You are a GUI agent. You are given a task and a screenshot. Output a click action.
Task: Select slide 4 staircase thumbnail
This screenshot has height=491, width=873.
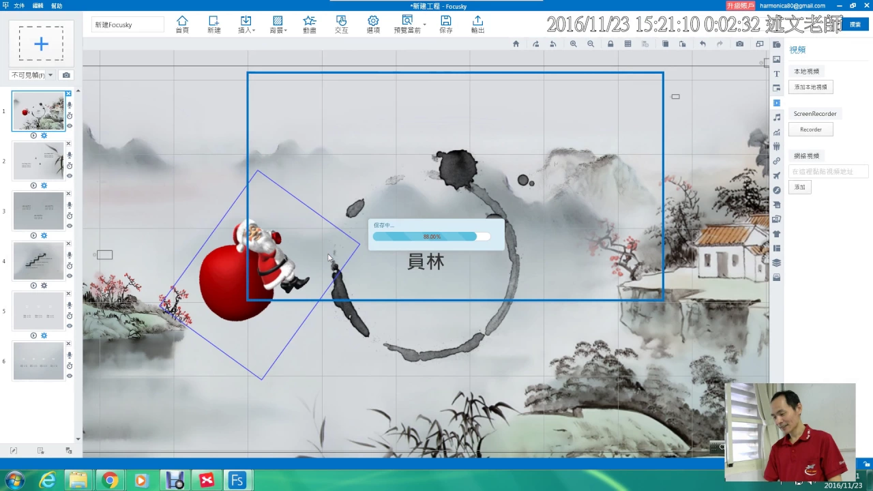click(38, 261)
